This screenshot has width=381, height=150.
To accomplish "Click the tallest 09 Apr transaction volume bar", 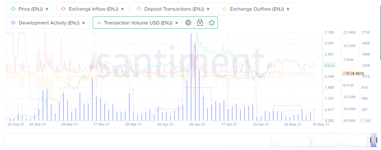I will pos(191,77).
